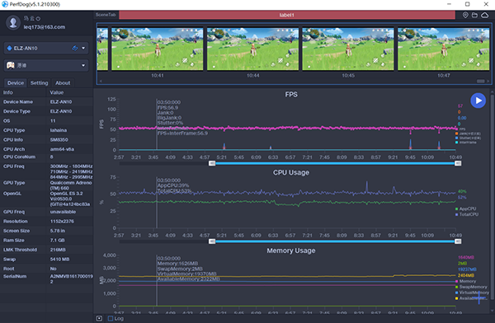
Task: Click the FPS range slider right handle
Action: point(458,163)
